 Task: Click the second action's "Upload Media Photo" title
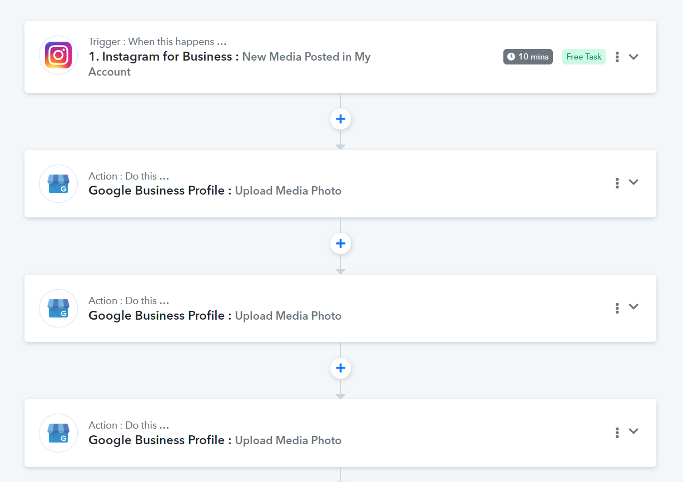point(288,316)
